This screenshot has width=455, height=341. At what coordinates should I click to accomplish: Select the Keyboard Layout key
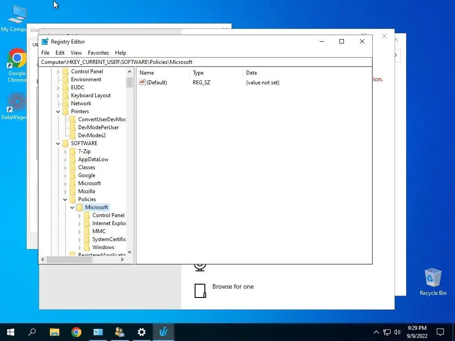coord(91,95)
